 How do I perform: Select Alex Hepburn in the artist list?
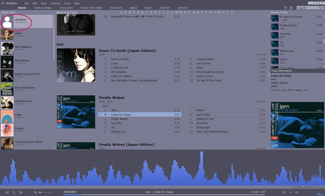(27, 48)
